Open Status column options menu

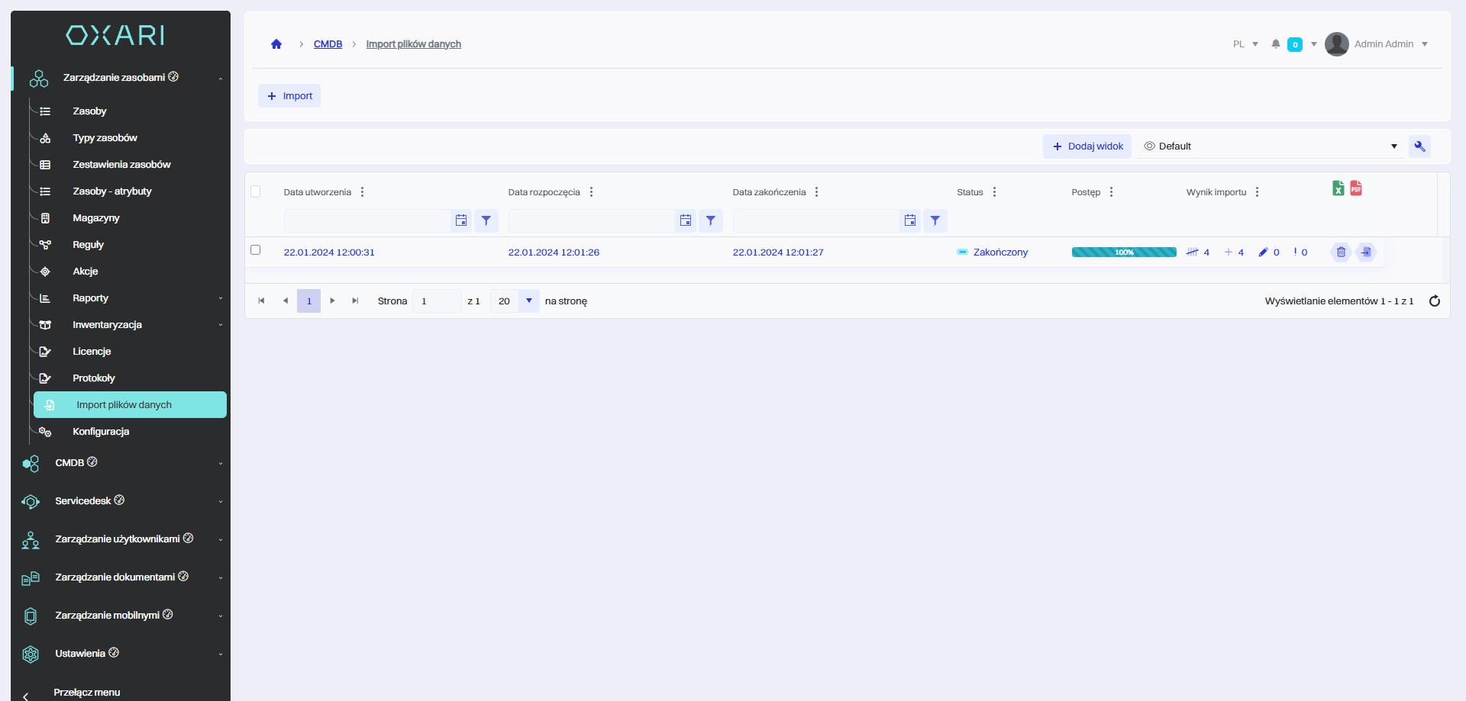(994, 192)
